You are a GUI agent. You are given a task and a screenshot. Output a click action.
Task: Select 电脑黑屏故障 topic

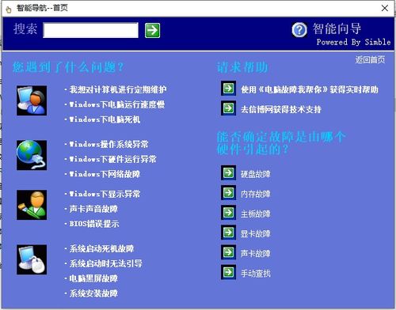coord(93,278)
